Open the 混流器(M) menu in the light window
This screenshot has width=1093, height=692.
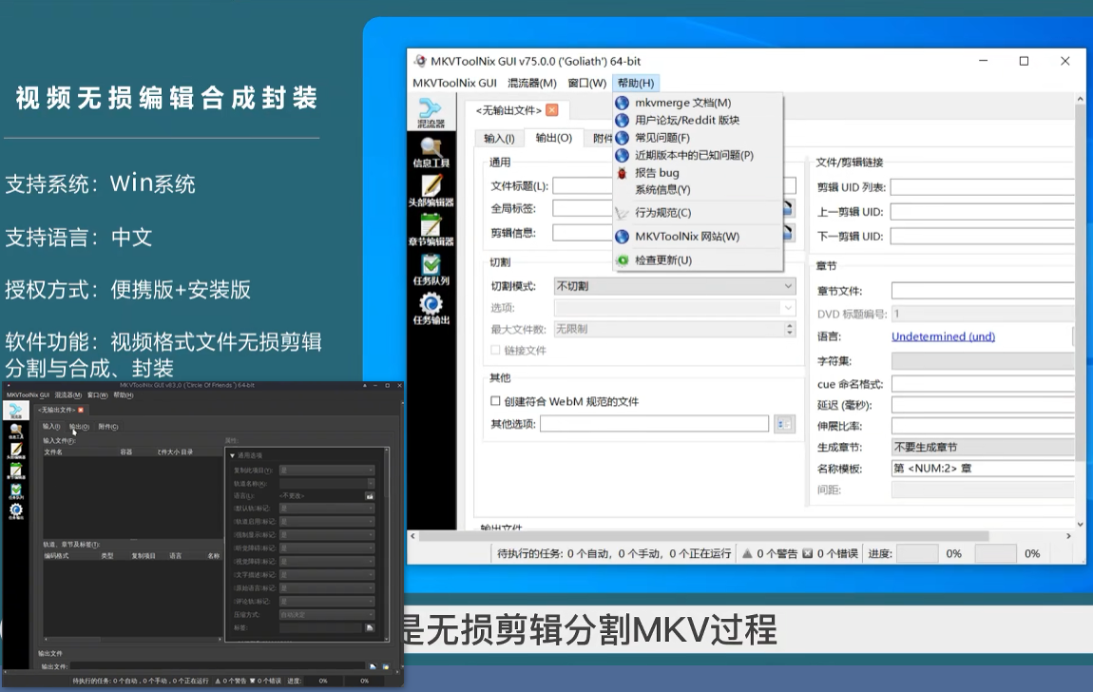click(532, 83)
